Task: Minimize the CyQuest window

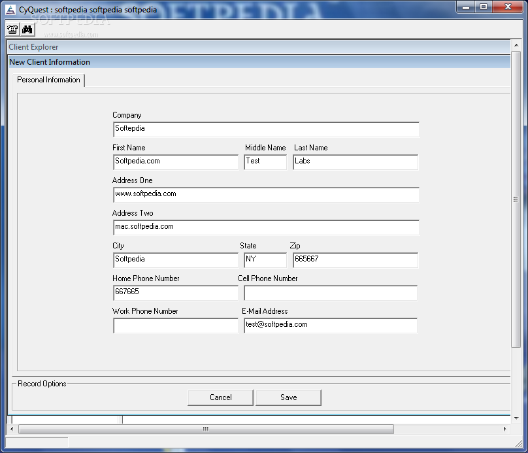Action: click(466, 7)
